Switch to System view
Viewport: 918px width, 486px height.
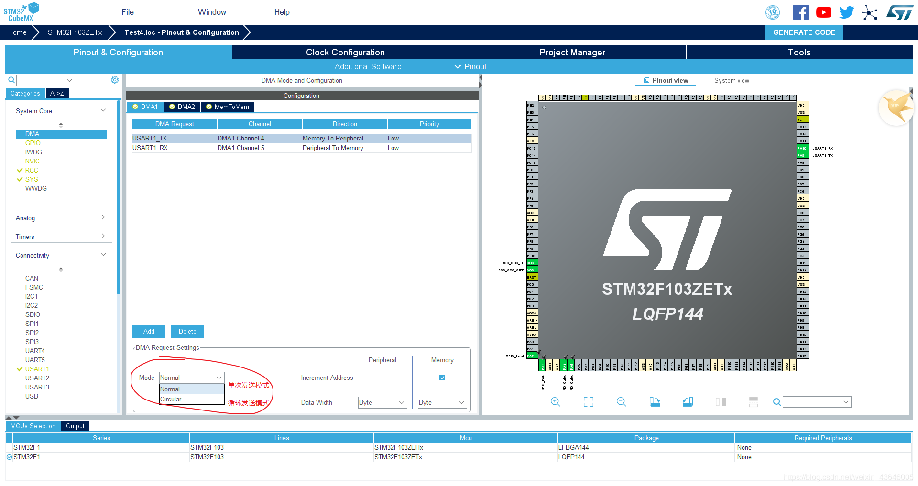point(727,80)
